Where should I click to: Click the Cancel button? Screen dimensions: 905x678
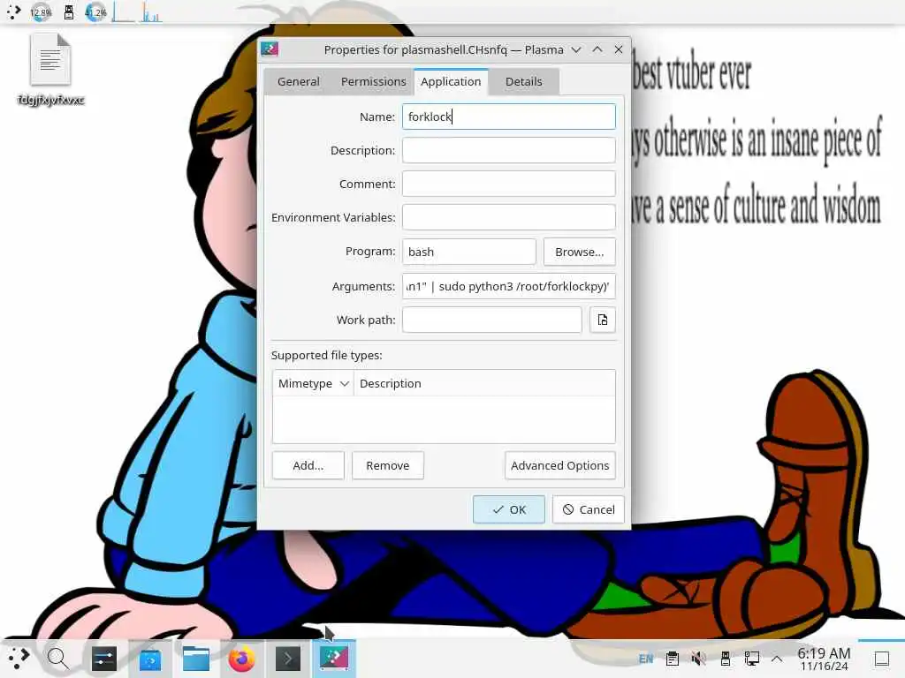click(x=588, y=509)
